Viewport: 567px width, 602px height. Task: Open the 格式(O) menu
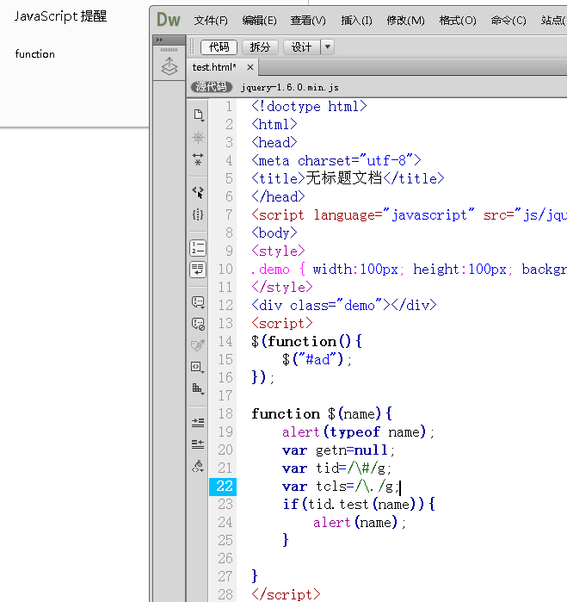(x=458, y=21)
